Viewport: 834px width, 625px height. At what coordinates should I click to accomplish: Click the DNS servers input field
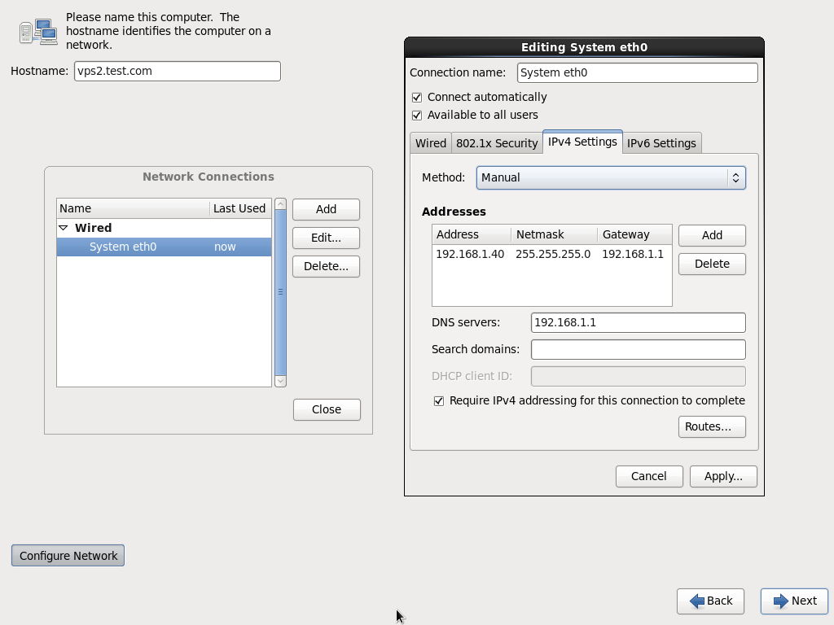pyautogui.click(x=638, y=322)
